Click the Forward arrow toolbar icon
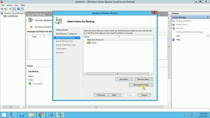210x118 pixels. [x=6, y=9]
